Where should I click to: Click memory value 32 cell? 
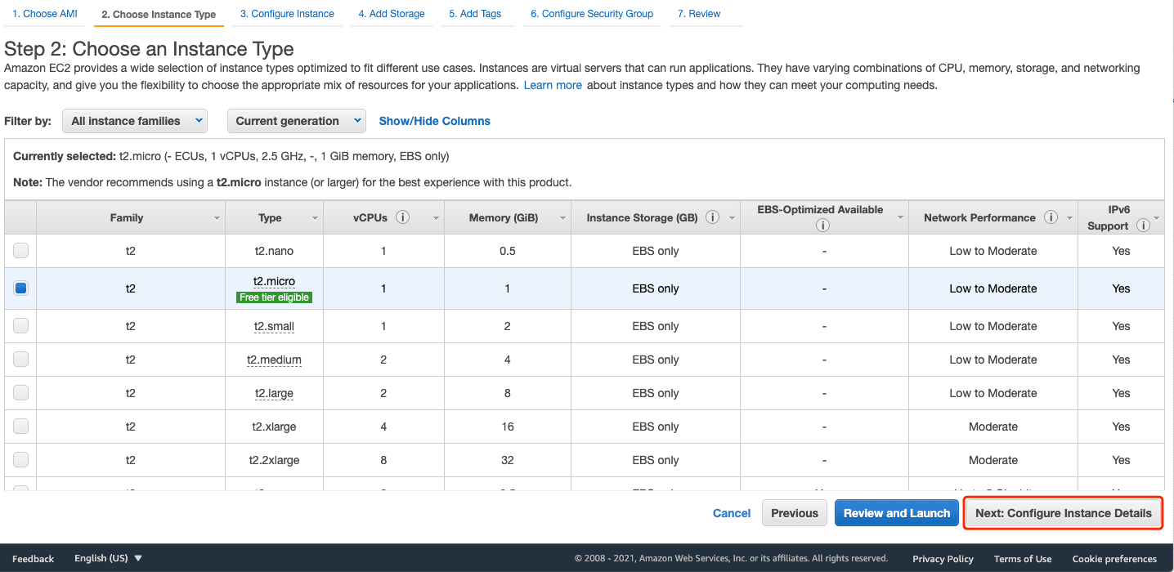508,460
